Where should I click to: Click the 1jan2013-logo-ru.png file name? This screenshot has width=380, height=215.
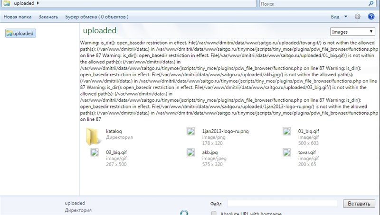pyautogui.click(x=225, y=131)
